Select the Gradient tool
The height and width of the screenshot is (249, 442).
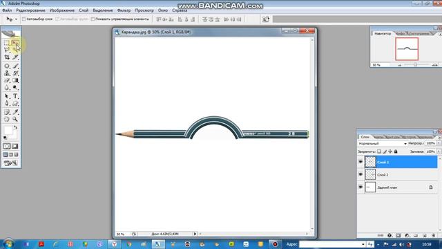(15, 80)
